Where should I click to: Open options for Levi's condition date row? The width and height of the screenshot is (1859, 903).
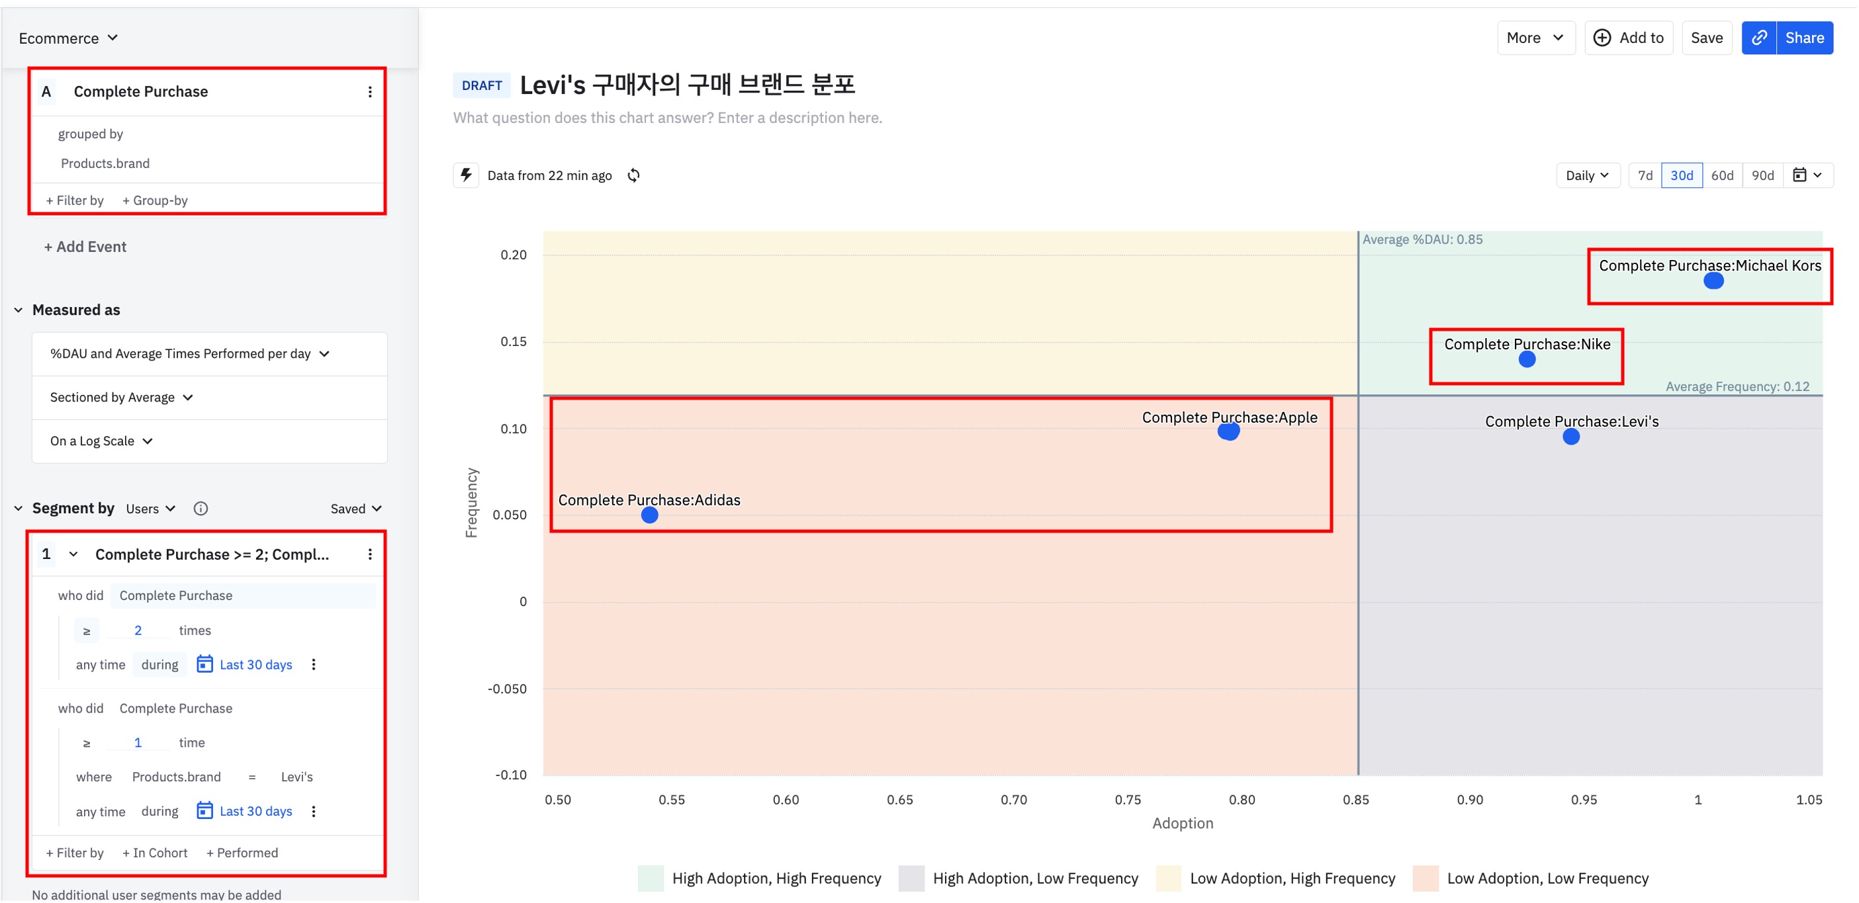[313, 812]
